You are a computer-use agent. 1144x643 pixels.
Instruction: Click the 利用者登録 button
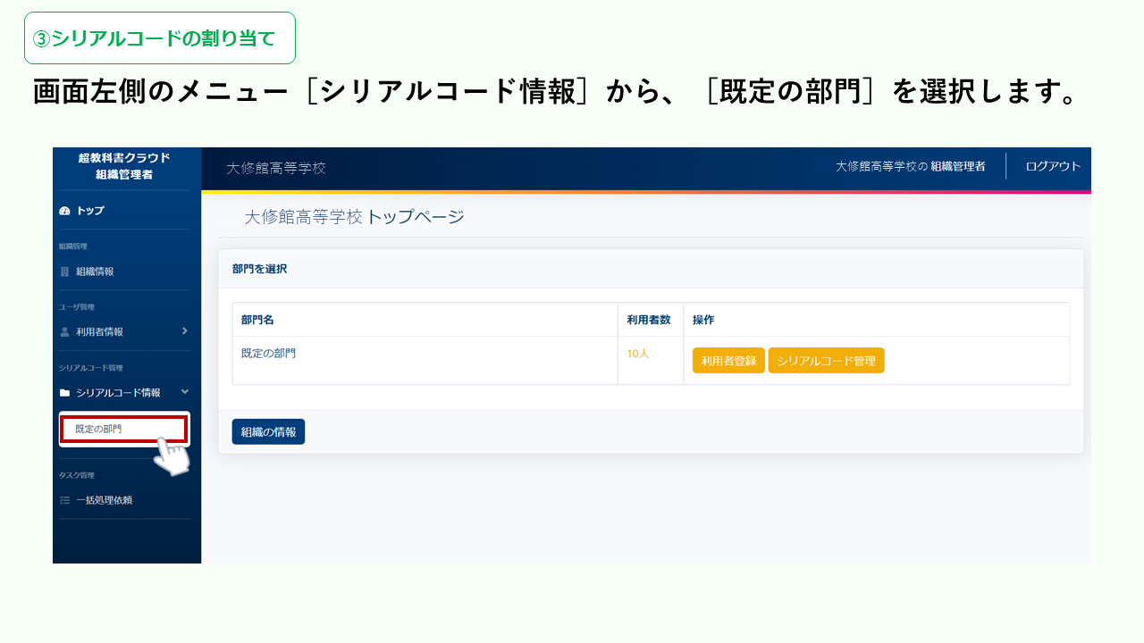tap(728, 361)
